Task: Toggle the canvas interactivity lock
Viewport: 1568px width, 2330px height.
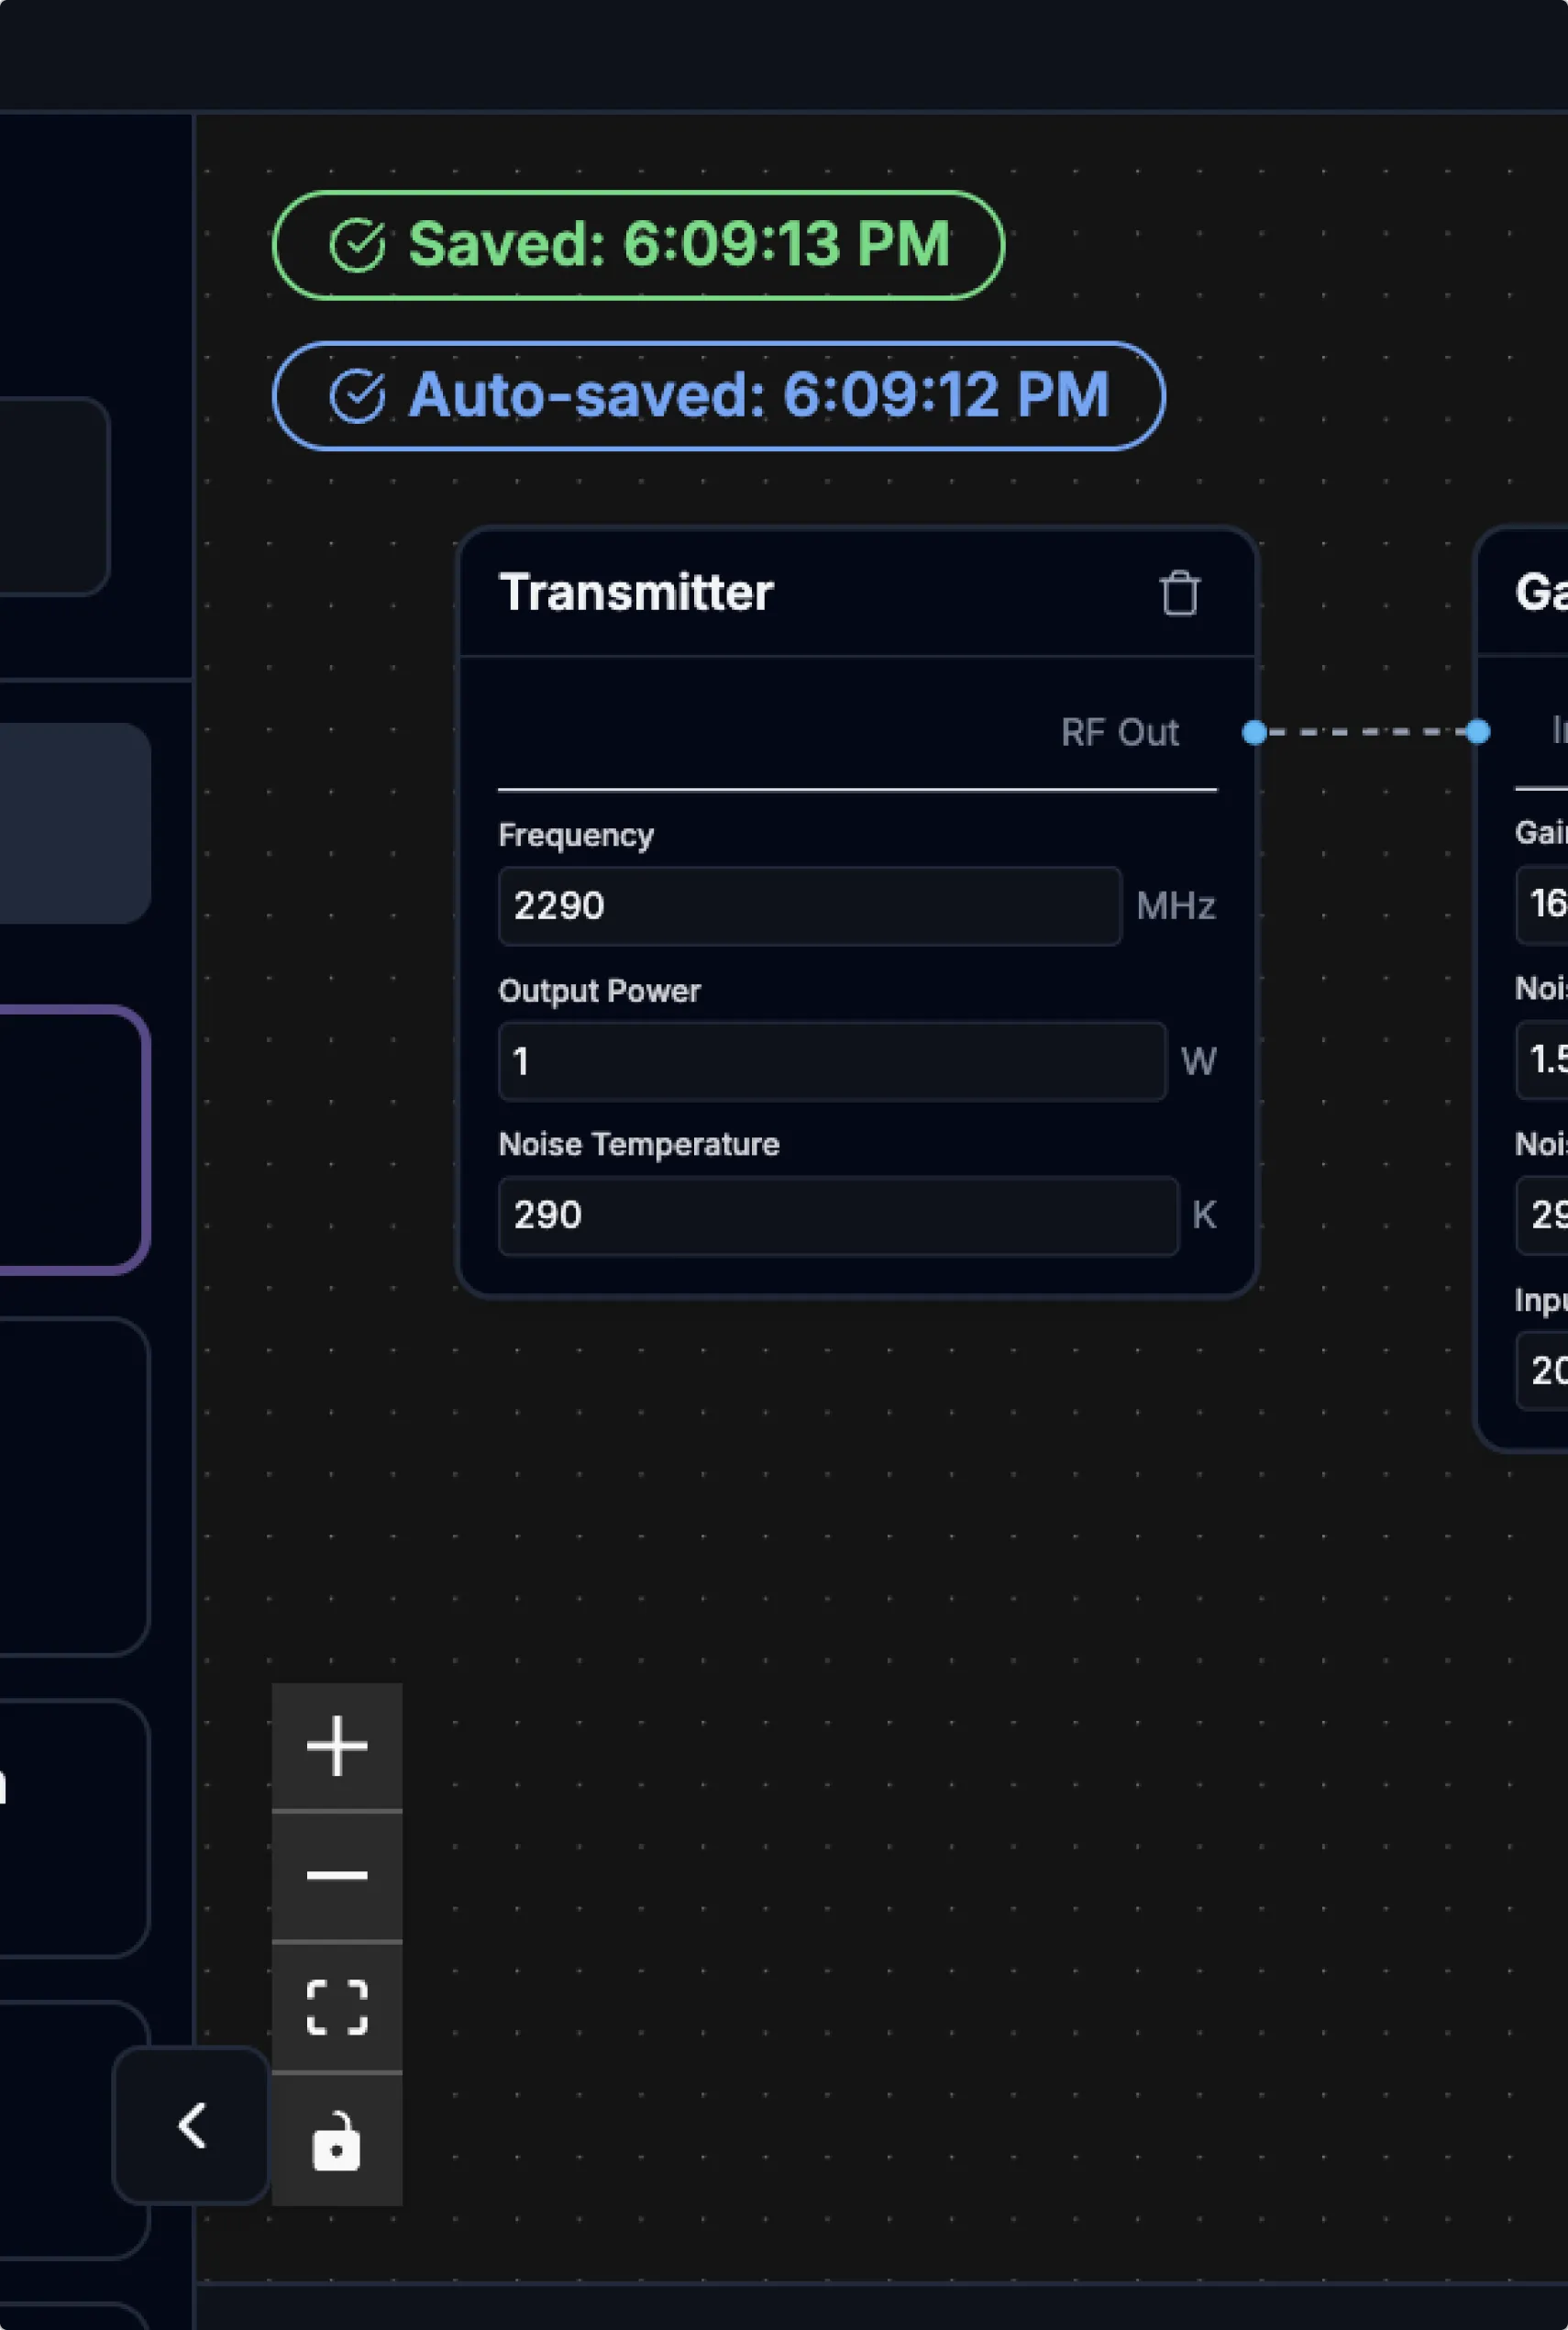Action: point(337,2141)
